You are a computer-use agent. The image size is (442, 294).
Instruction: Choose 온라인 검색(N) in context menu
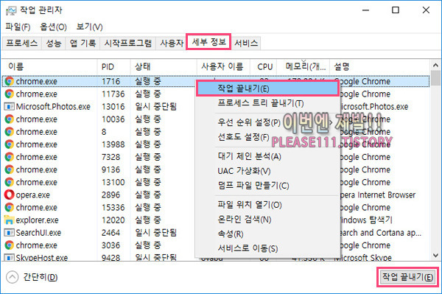click(267, 220)
